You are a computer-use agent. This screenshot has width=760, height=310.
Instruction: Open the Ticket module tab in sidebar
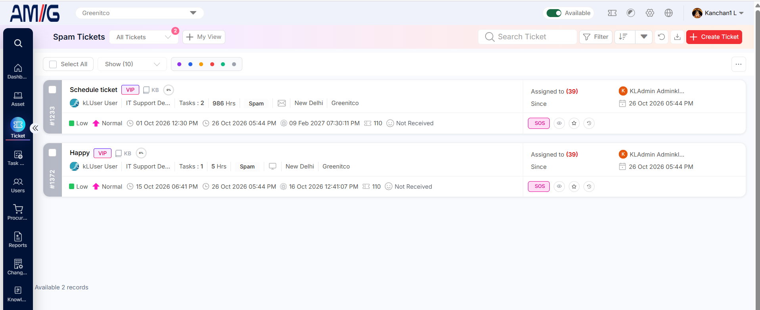click(x=18, y=128)
